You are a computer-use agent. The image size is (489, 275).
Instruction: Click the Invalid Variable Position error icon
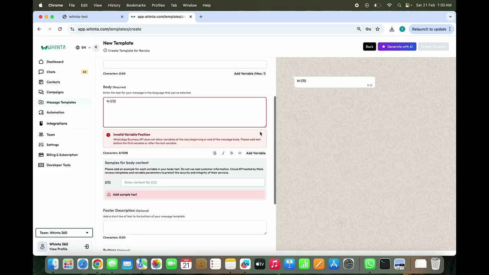pyautogui.click(x=108, y=135)
